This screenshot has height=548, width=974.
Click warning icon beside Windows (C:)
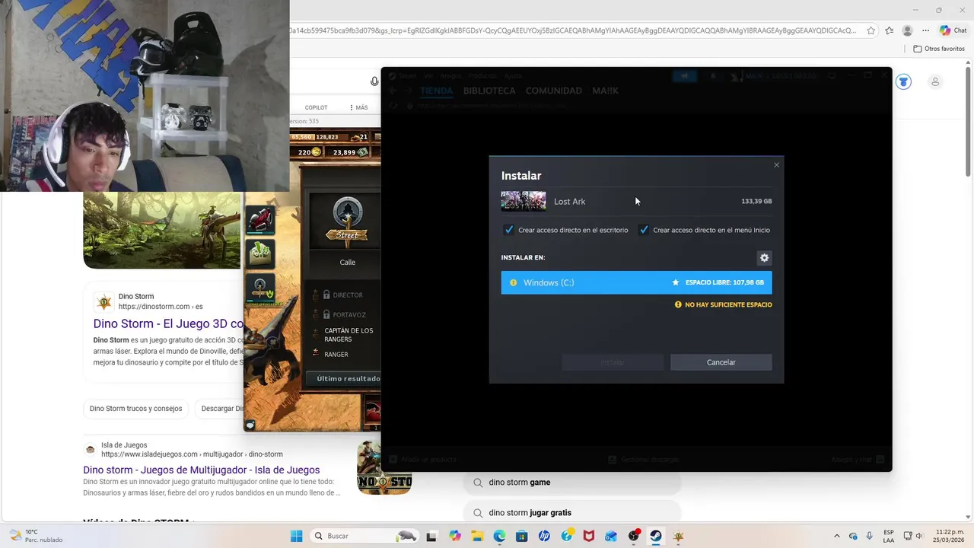(513, 282)
